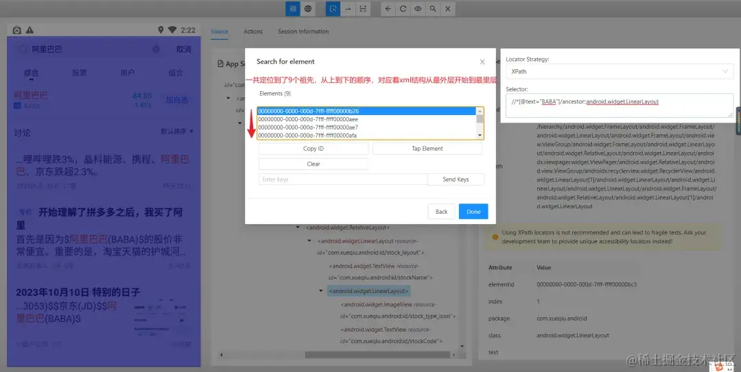Activate the Select Elements cursor tool

[333, 8]
